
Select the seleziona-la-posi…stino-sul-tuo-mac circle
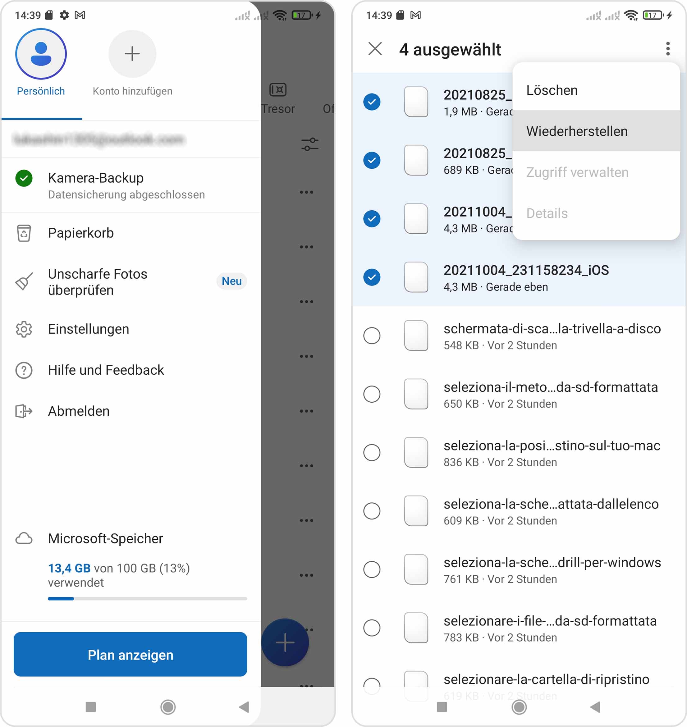coord(372,452)
